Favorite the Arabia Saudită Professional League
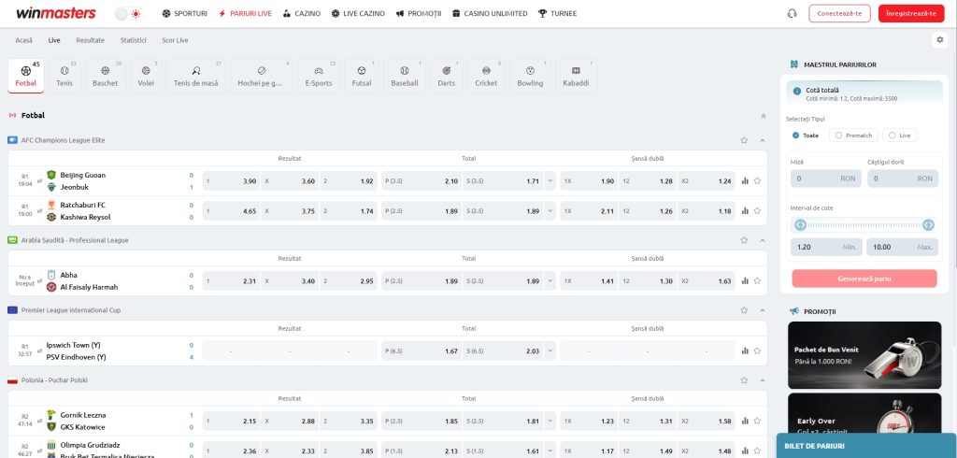Screen dimensions: 957x458 tap(744, 240)
